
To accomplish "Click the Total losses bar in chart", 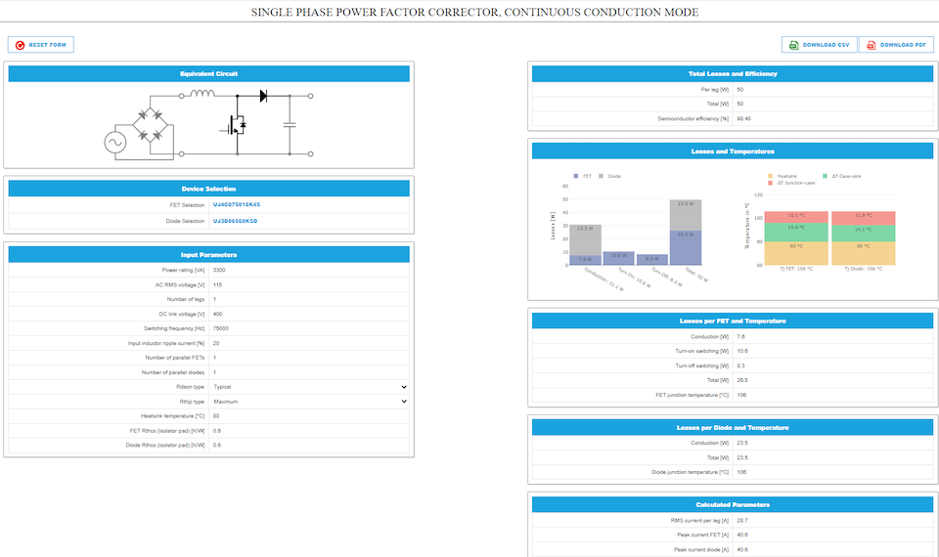I will click(x=686, y=233).
